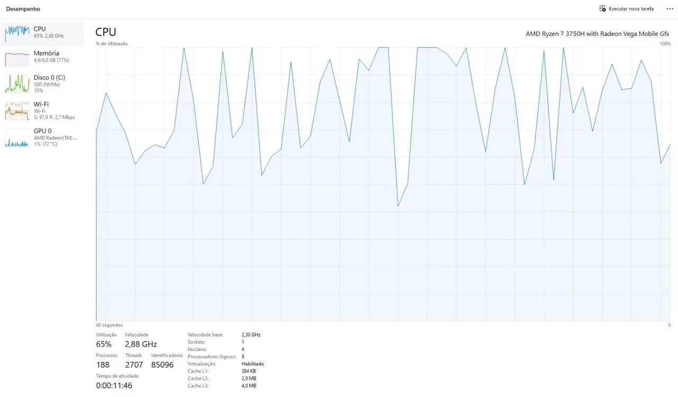The width and height of the screenshot is (678, 397).
Task: Select the GPU 0 graph icon
Action: click(x=17, y=138)
